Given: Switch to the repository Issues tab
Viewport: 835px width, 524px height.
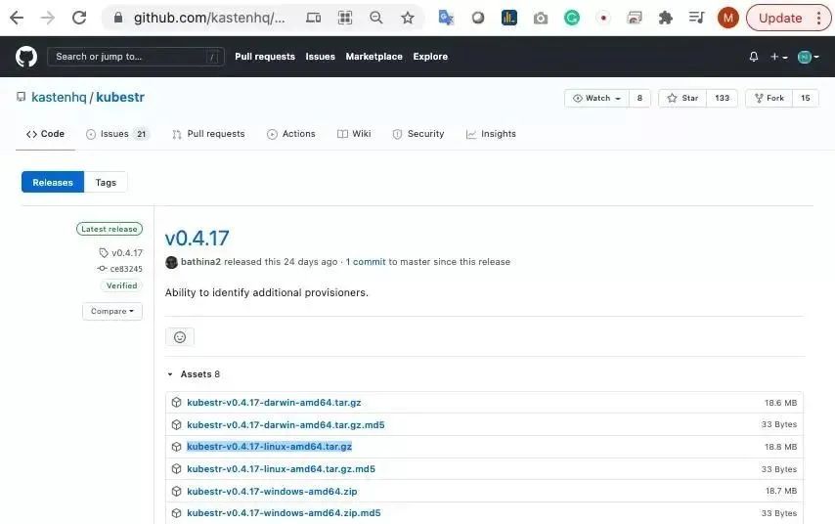Looking at the screenshot, I should click(x=117, y=134).
